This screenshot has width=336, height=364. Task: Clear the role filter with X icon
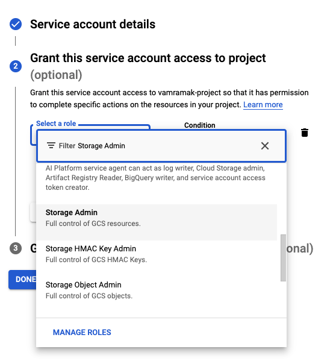click(265, 146)
